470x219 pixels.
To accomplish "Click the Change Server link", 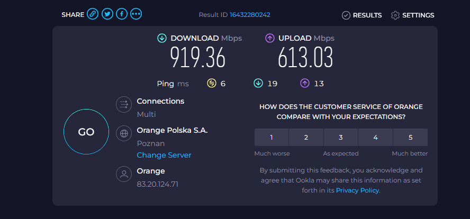I will tap(164, 155).
